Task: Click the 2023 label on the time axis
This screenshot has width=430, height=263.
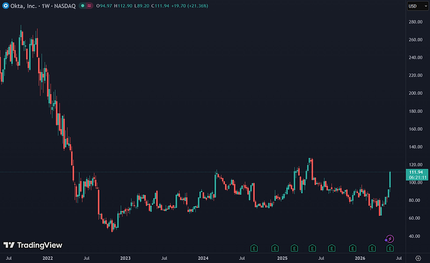Action: (125, 258)
